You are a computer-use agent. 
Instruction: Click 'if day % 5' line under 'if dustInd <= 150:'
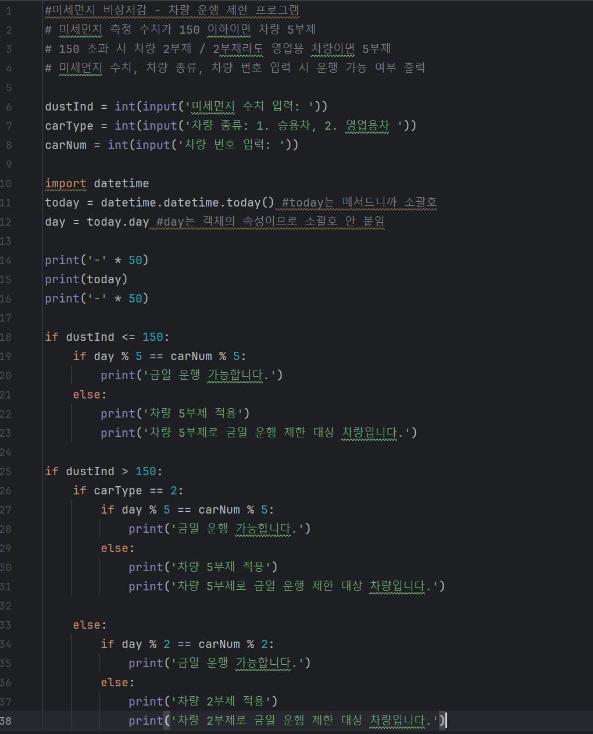pos(159,356)
